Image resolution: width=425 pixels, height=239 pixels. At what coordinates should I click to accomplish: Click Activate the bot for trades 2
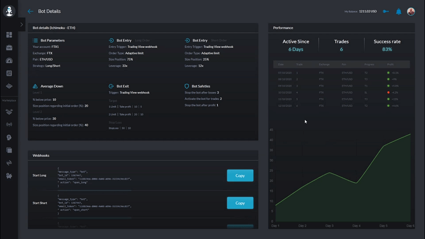click(x=203, y=99)
